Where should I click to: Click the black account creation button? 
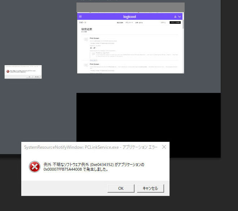(175, 22)
